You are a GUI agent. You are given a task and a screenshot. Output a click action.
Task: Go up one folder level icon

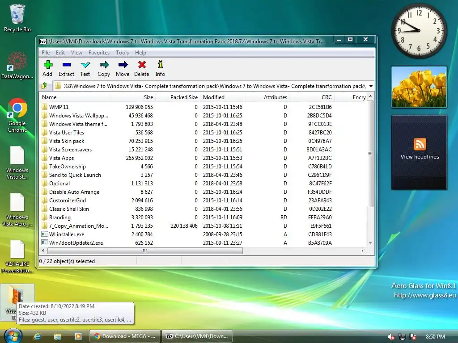click(x=44, y=86)
